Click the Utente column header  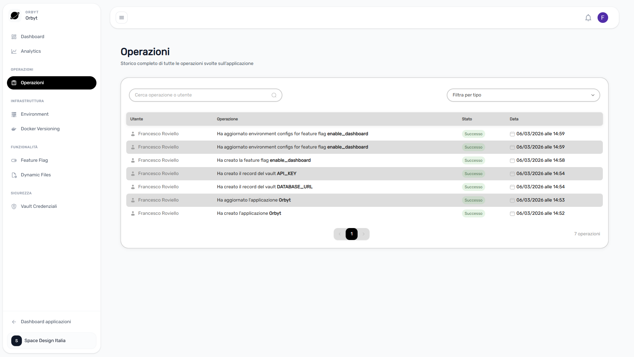[x=137, y=119]
